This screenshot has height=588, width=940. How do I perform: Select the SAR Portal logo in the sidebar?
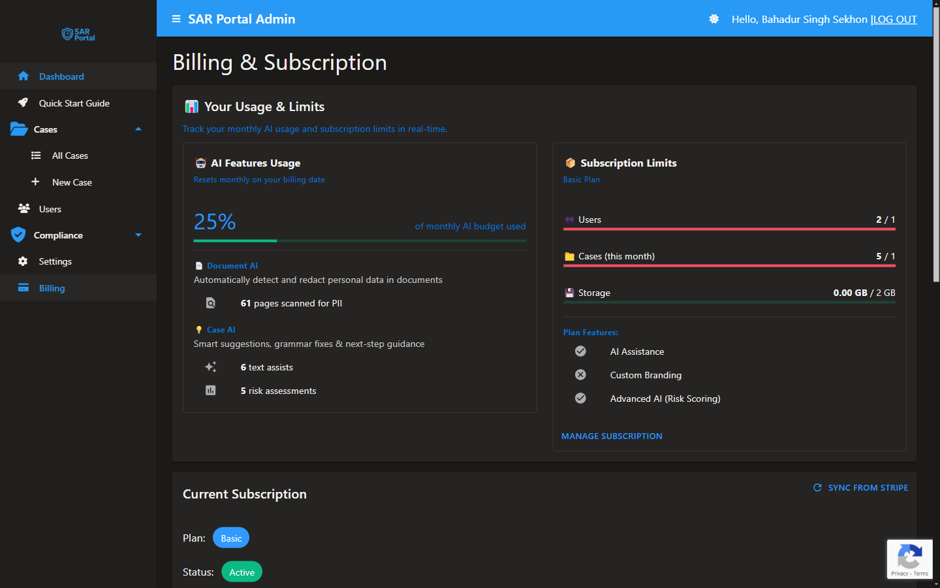(x=78, y=34)
